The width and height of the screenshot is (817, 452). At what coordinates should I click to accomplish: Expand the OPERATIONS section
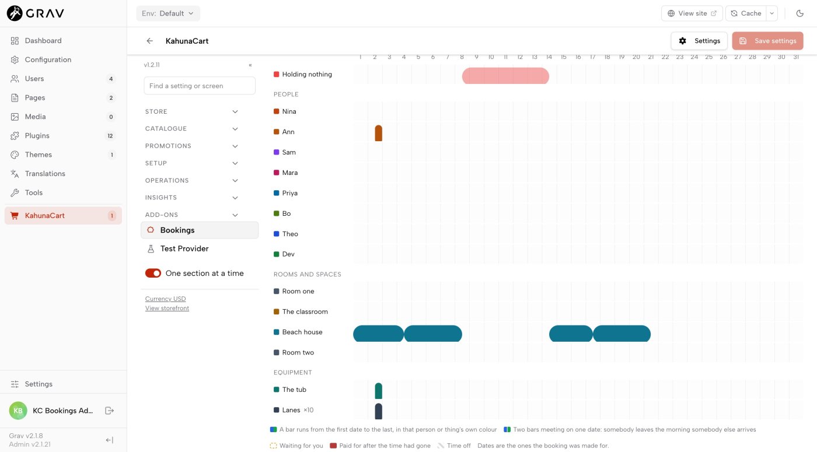point(192,180)
